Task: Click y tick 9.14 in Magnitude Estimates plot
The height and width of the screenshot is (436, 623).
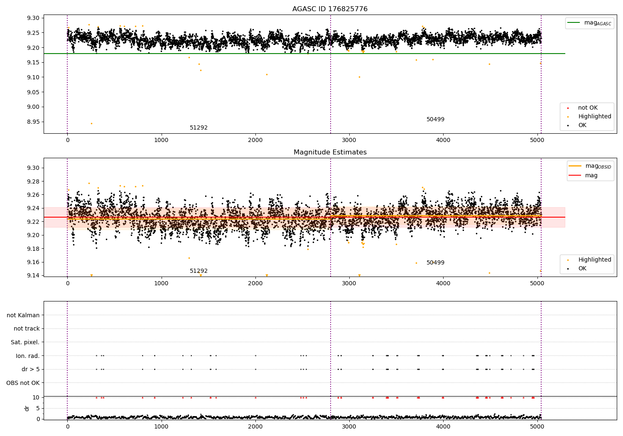Action: [33, 276]
